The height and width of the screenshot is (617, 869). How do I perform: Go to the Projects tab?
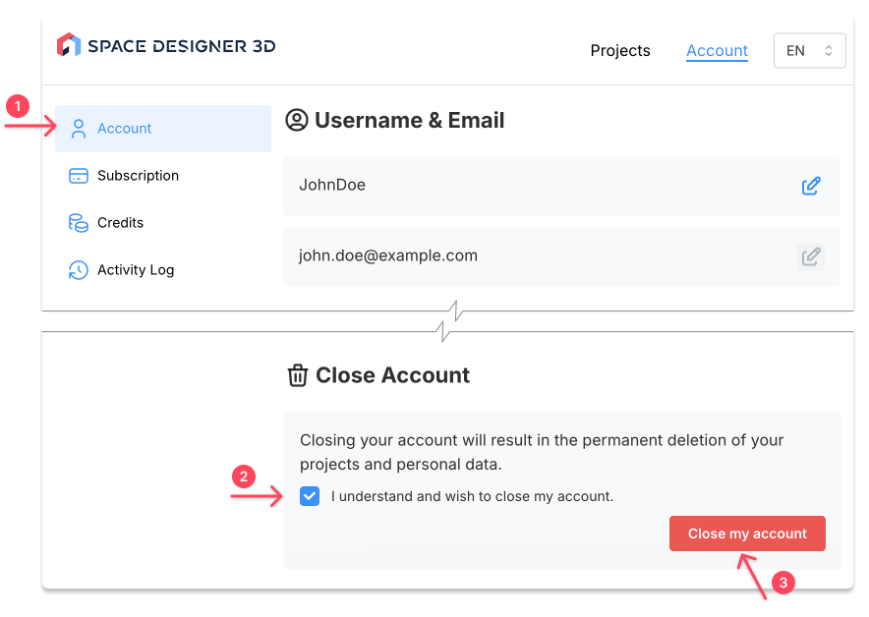620,51
